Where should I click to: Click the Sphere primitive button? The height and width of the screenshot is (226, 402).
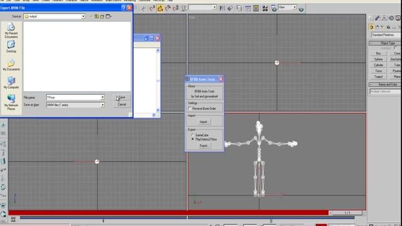(378, 59)
